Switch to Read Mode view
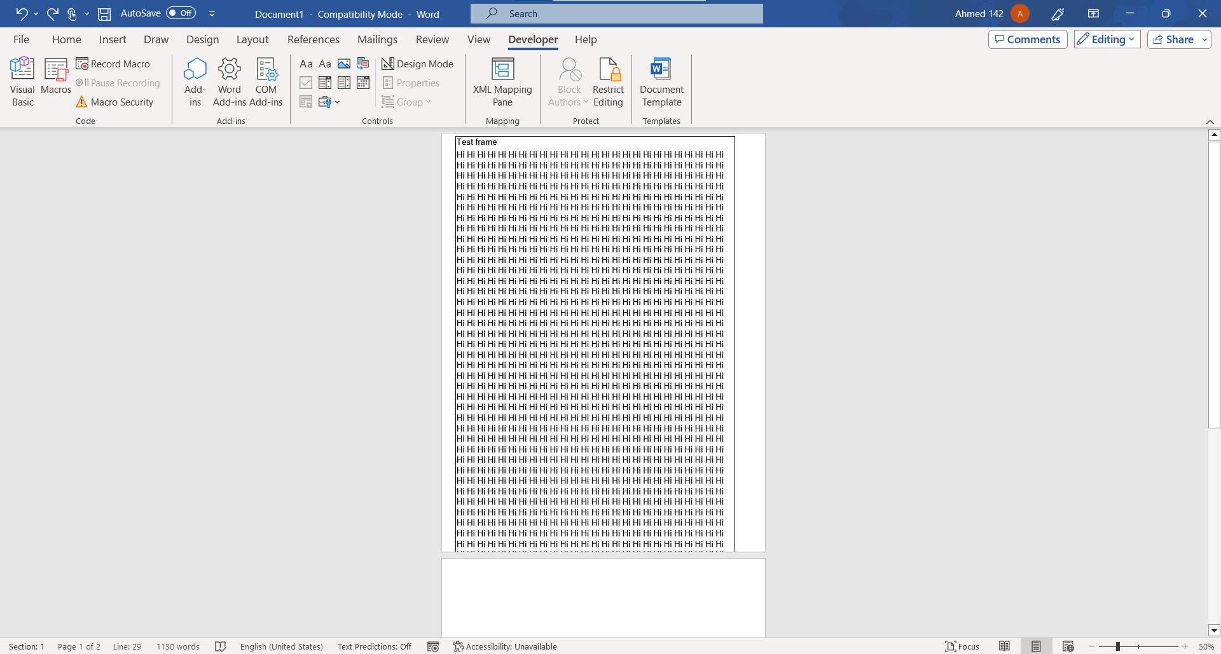Screen dimensions: 1221x654 (x=1005, y=646)
